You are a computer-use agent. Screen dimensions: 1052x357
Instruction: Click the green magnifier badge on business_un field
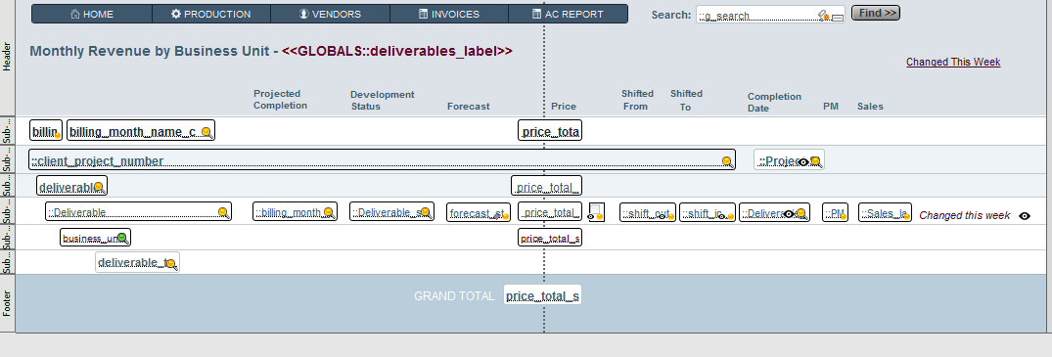tap(122, 238)
